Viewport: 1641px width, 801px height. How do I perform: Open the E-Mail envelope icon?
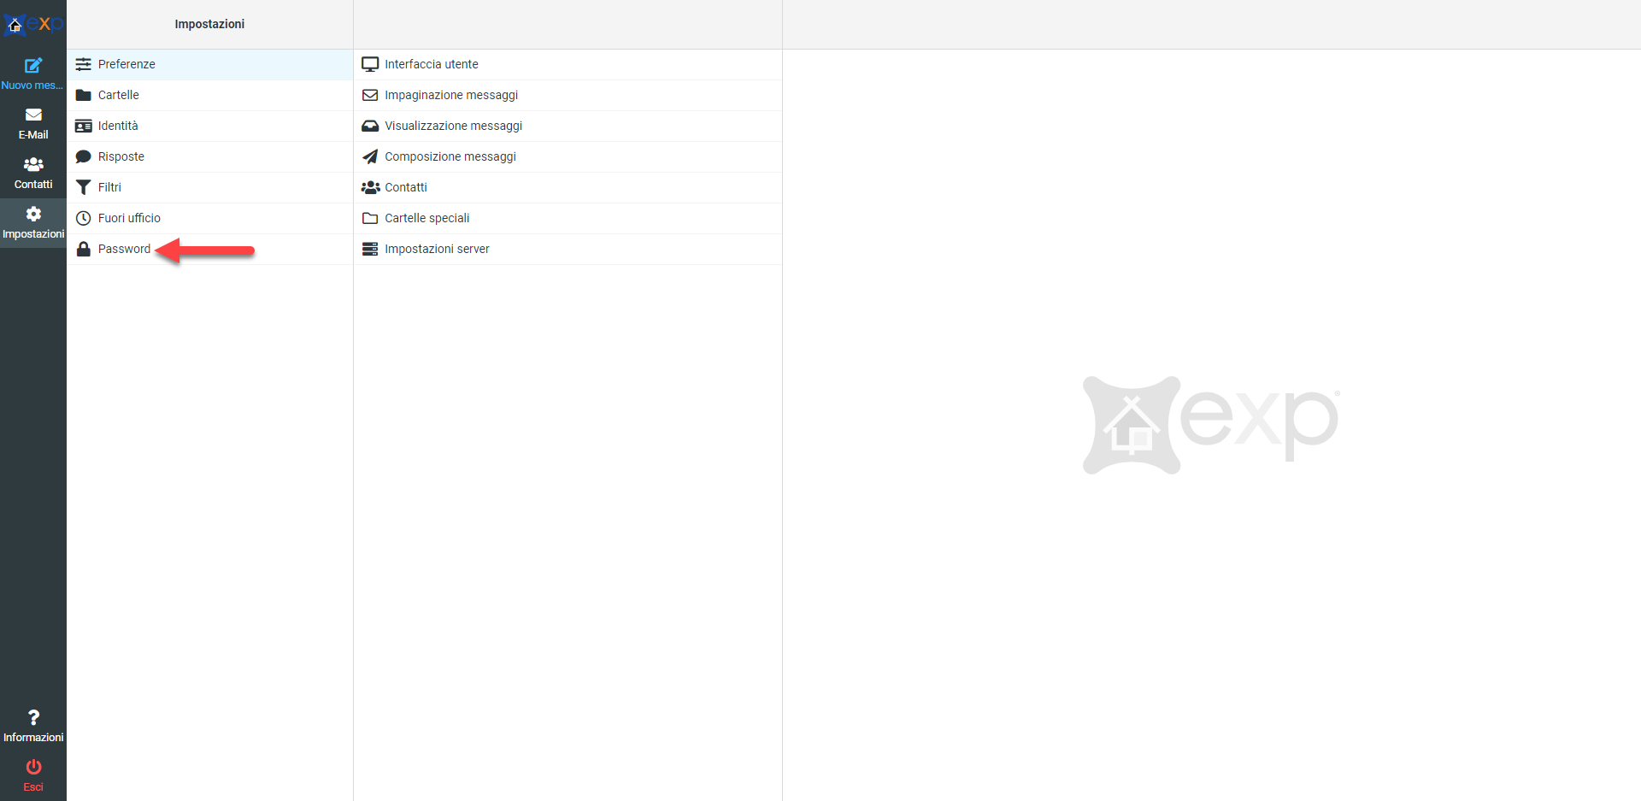[33, 115]
